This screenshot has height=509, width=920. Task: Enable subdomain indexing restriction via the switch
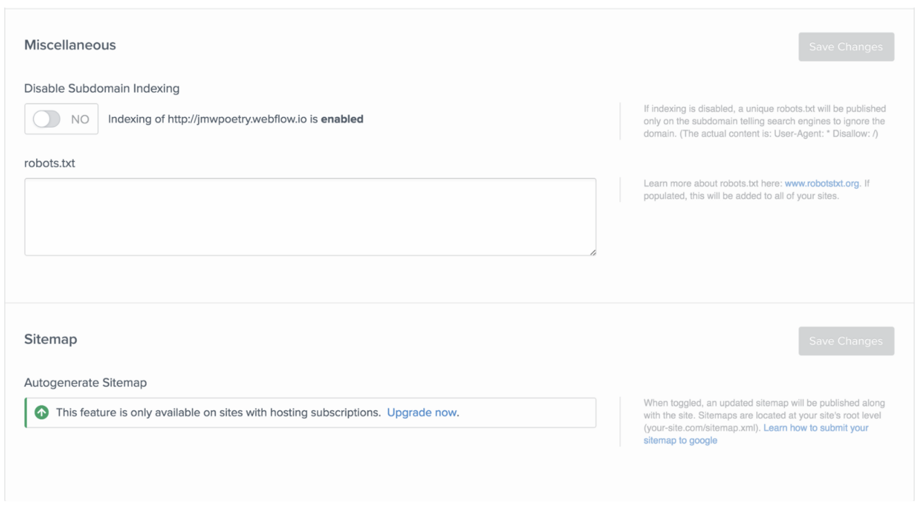(46, 118)
